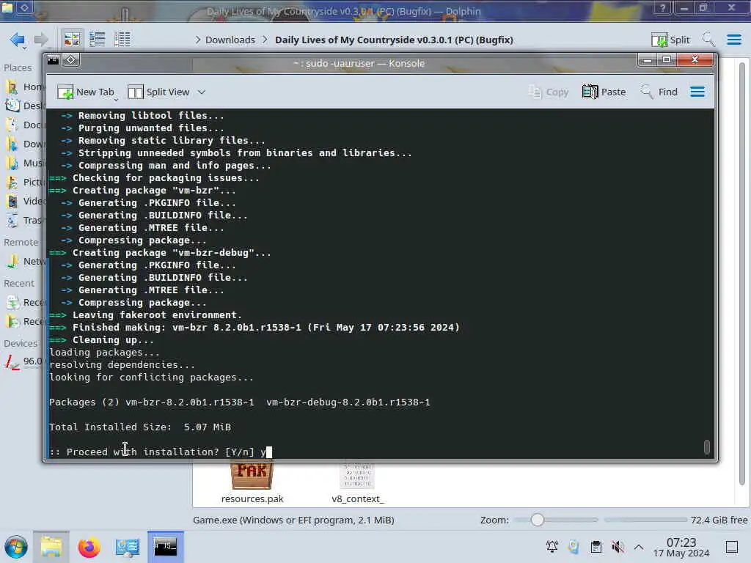Open the start application launcher
Screen dimensions: 751x563
16,547
